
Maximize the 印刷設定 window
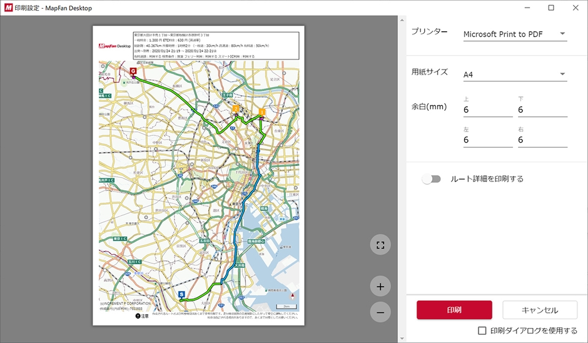pos(550,8)
